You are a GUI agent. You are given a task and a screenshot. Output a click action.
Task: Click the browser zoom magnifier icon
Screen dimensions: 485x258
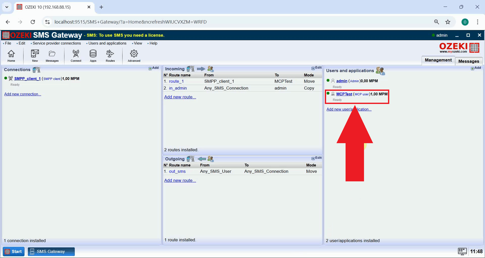point(437,22)
